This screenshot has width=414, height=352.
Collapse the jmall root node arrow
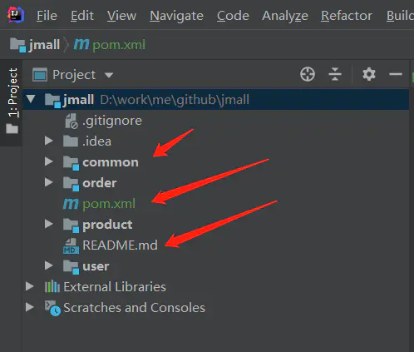[31, 99]
